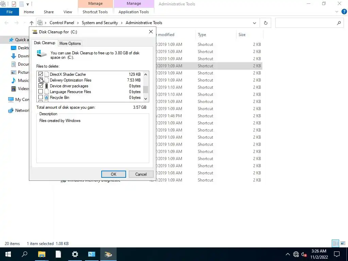Viewport: 348px width, 261px height.
Task: Click the My Computer icon in sidebar
Action: click(11, 100)
